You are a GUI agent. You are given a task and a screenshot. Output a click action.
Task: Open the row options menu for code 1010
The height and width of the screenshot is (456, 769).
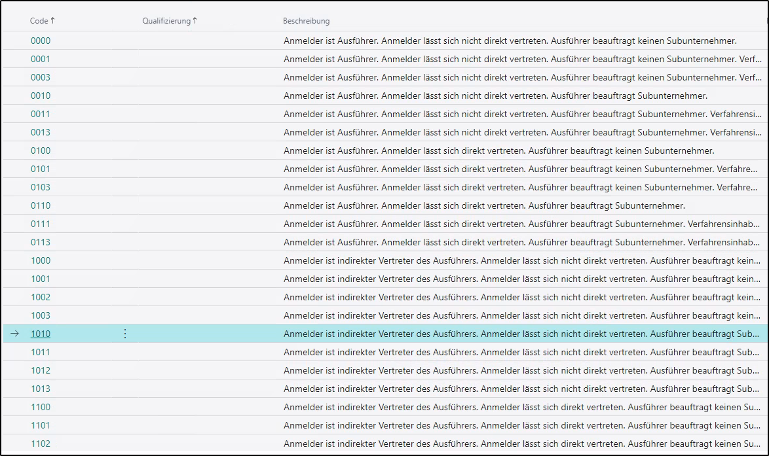click(125, 334)
